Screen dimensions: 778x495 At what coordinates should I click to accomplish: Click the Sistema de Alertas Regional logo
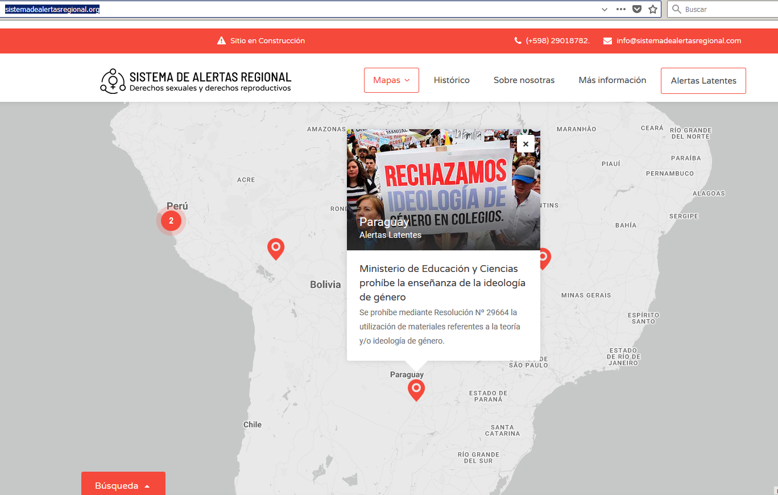tap(196, 81)
